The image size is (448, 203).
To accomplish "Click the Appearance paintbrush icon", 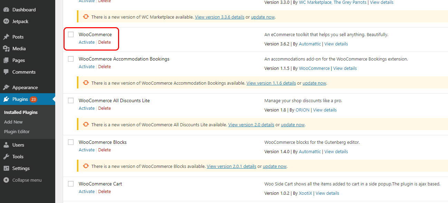I will coord(6,87).
